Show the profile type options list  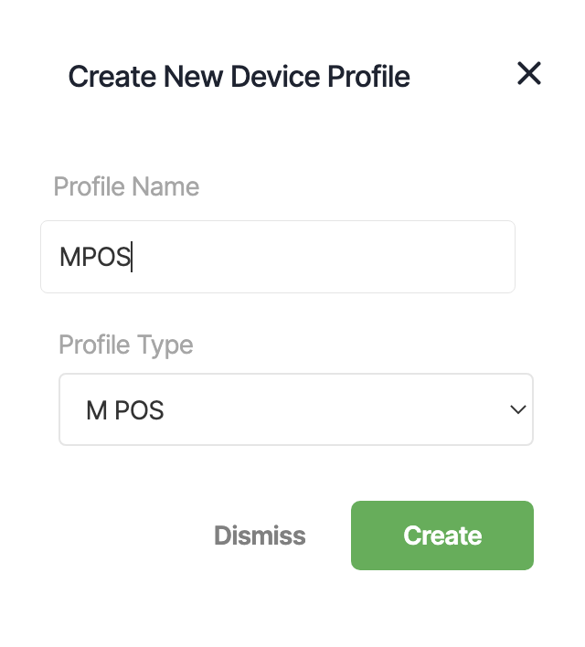(x=296, y=409)
